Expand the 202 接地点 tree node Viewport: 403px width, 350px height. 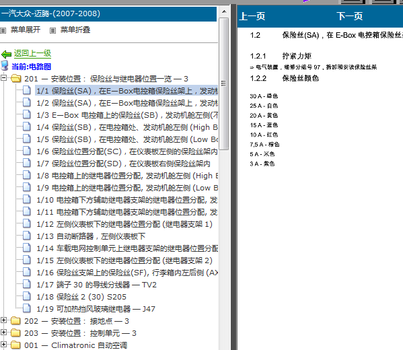tap(3, 320)
